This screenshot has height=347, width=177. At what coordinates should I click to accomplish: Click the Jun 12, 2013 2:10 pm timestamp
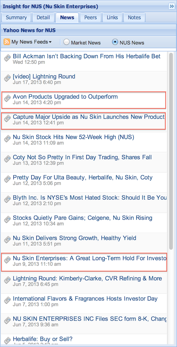(37, 203)
